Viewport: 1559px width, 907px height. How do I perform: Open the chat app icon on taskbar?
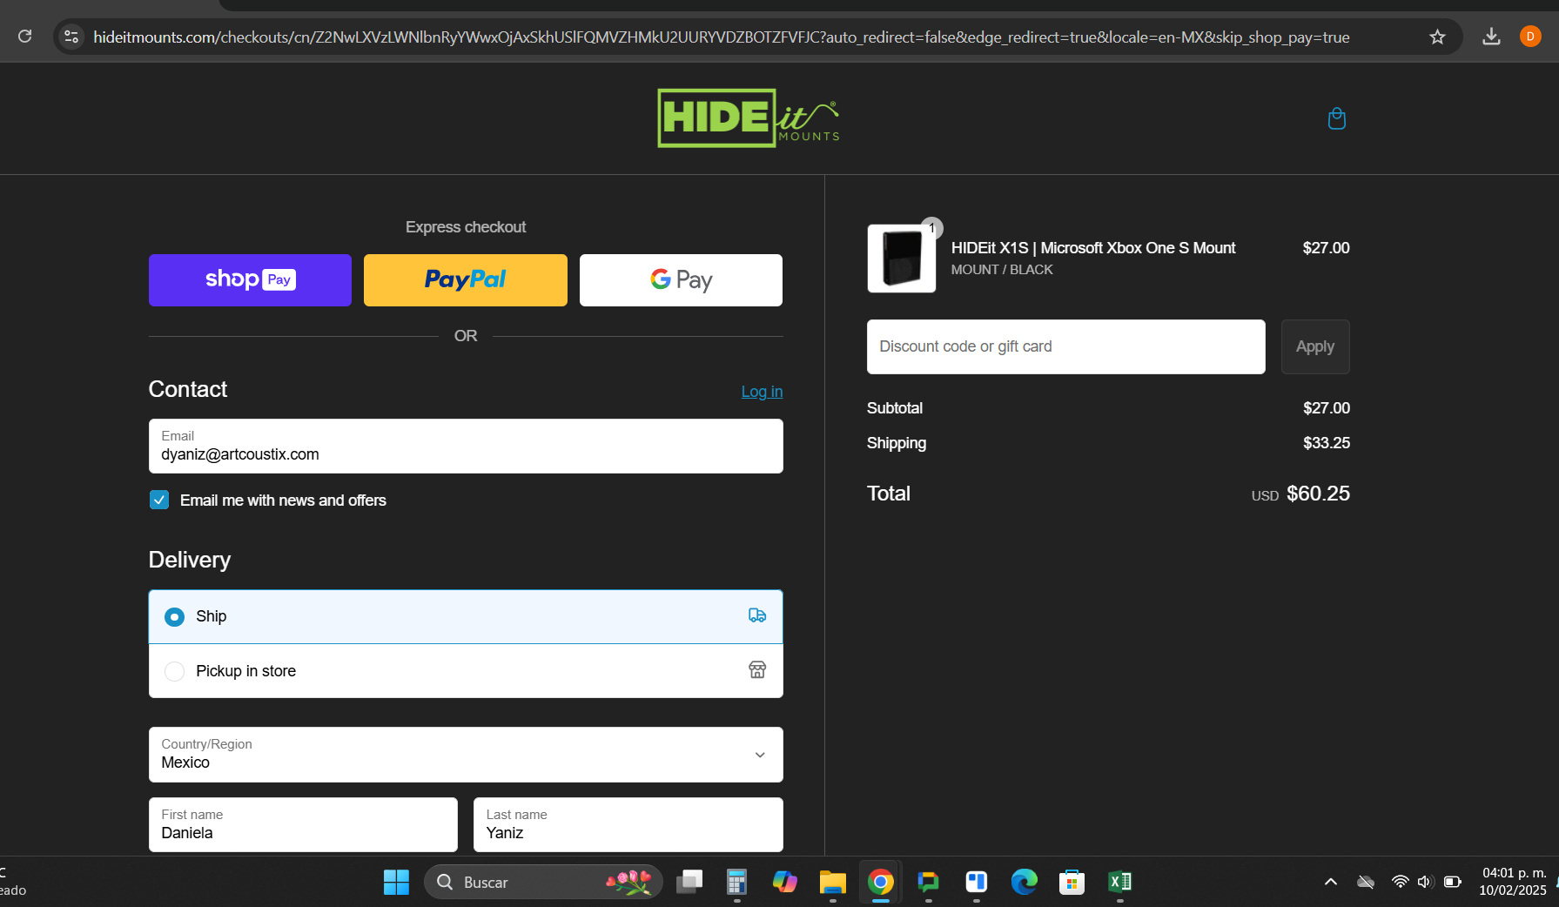tap(928, 882)
